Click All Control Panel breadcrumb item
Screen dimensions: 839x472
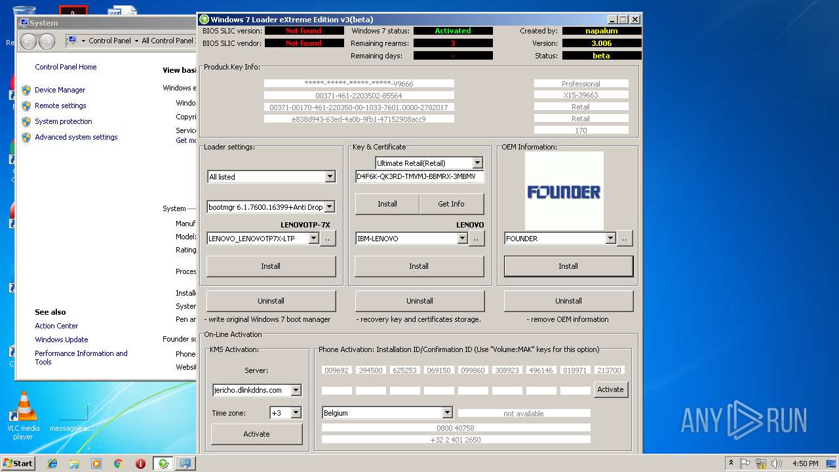coord(168,41)
